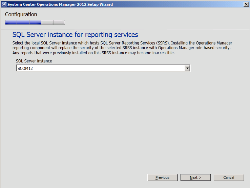250x188 pixels.
Task: Click the Configuration heading text
Action: coord(21,14)
